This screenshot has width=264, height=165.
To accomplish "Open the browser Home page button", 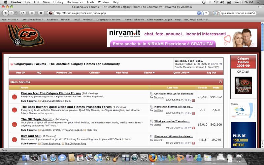I will (x=41, y=13).
